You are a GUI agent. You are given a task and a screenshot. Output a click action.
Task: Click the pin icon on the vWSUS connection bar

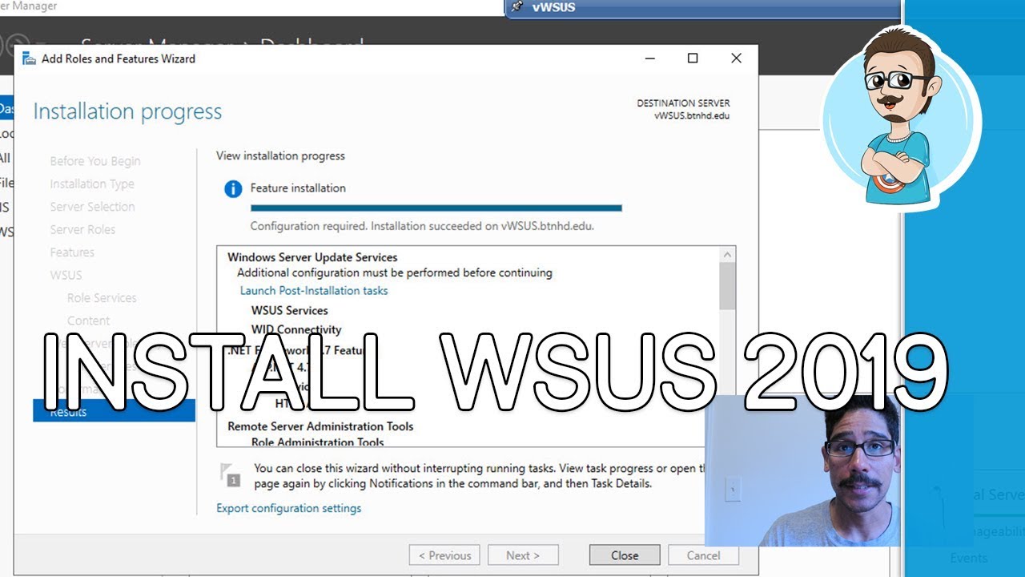(517, 7)
